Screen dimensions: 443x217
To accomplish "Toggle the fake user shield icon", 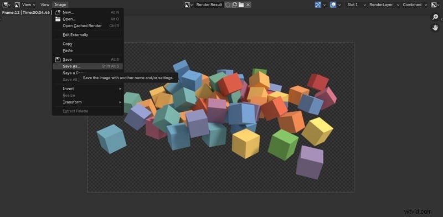I will point(228,4).
